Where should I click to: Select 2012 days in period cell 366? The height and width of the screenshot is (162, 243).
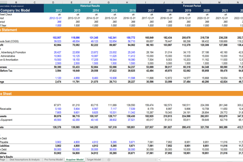click(59, 22)
